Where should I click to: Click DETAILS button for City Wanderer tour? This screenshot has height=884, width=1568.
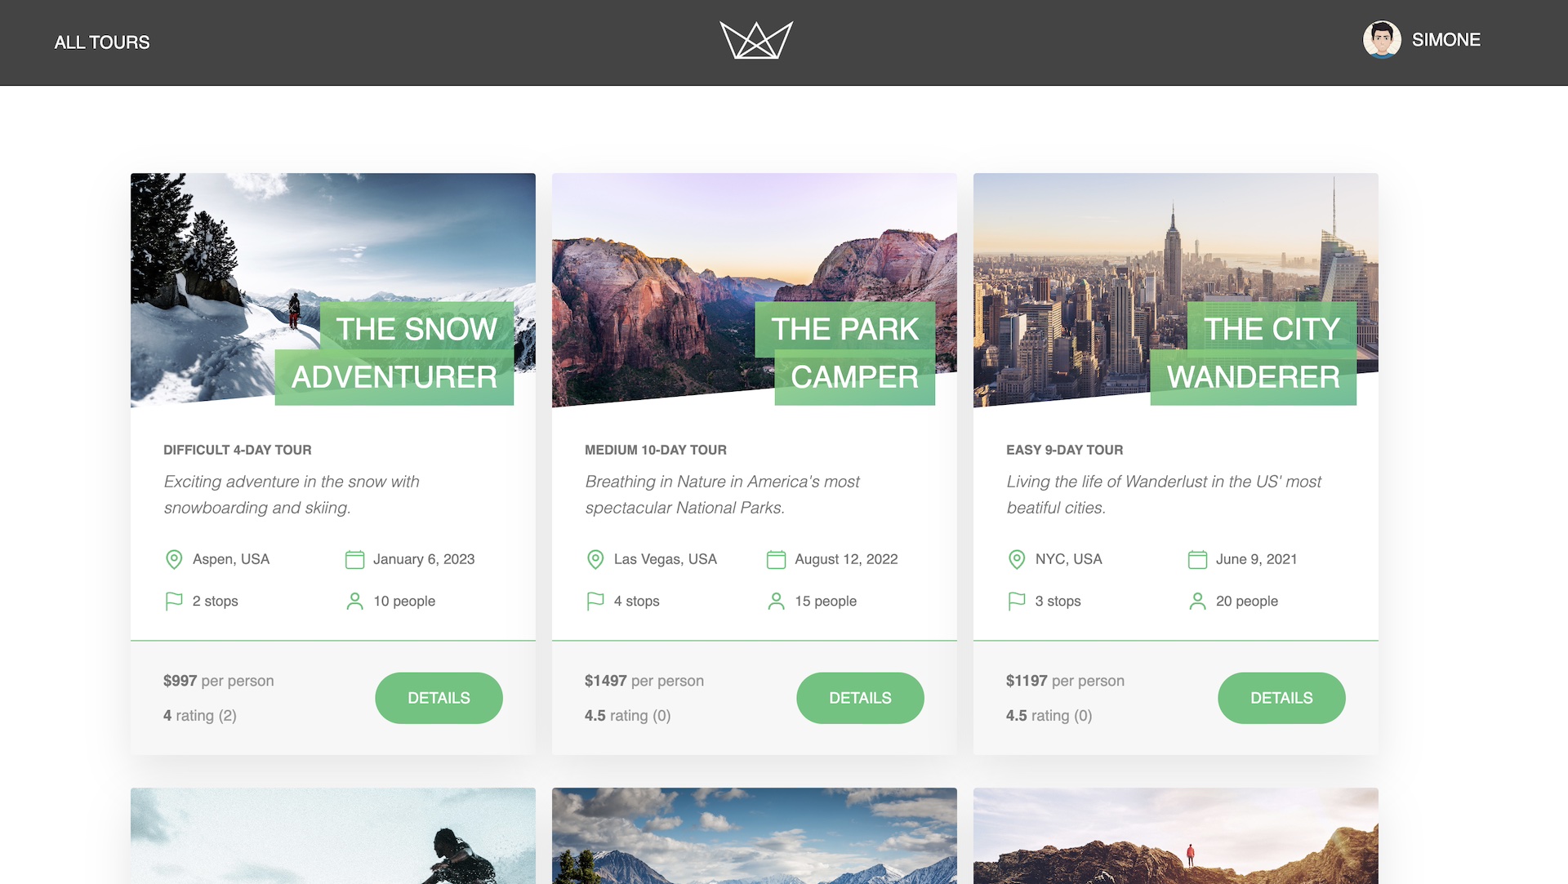(x=1281, y=698)
